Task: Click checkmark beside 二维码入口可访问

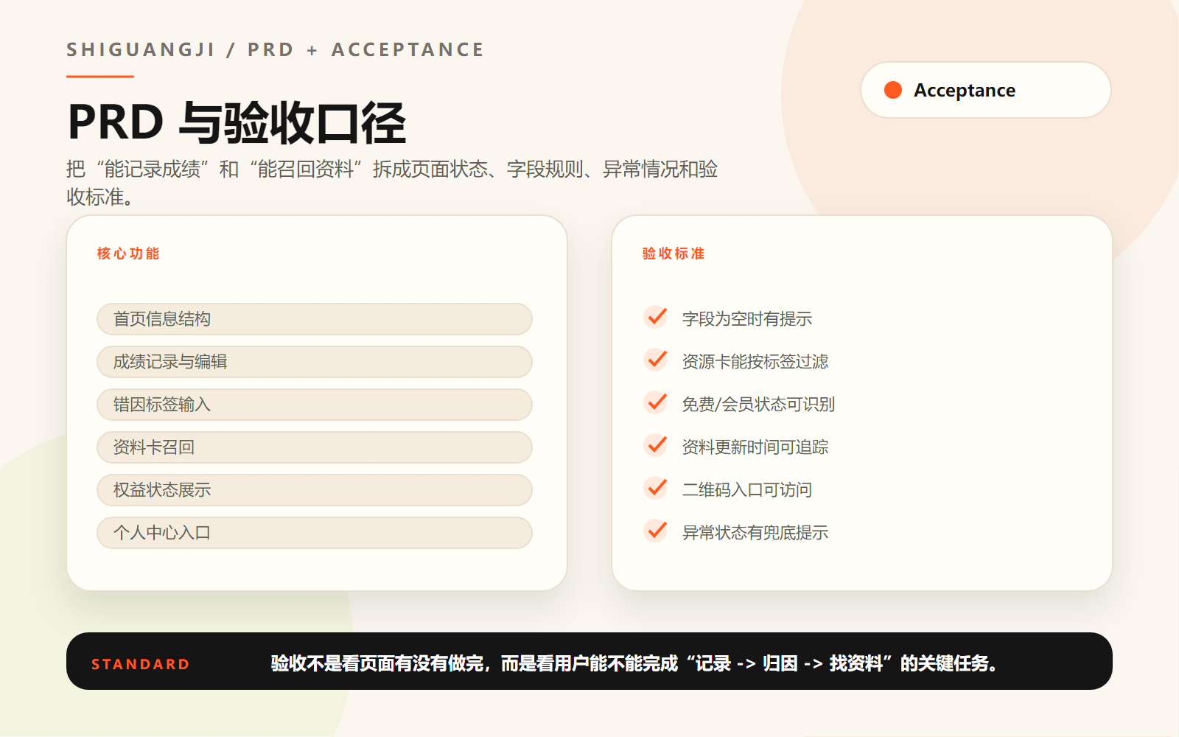Action: click(x=656, y=489)
